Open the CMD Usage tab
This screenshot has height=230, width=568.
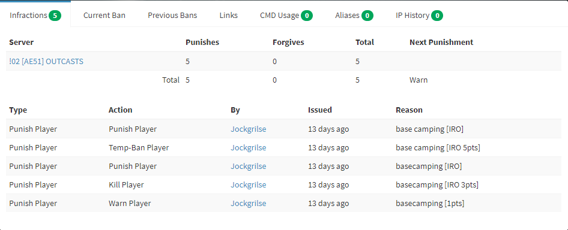(x=286, y=15)
